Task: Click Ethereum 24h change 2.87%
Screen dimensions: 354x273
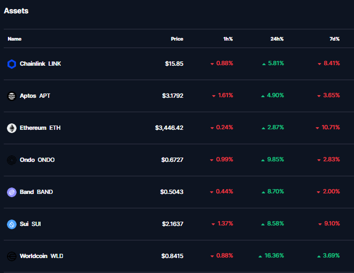Action: 273,127
